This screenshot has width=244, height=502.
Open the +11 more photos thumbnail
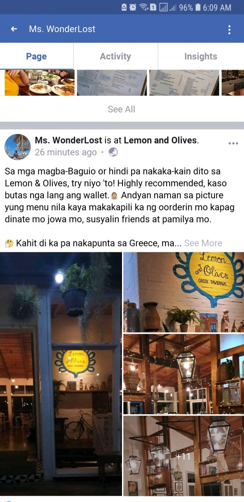[x=184, y=455]
